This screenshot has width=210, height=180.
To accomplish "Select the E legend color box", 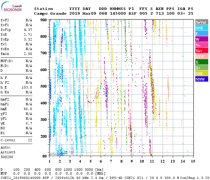I will [202, 34].
